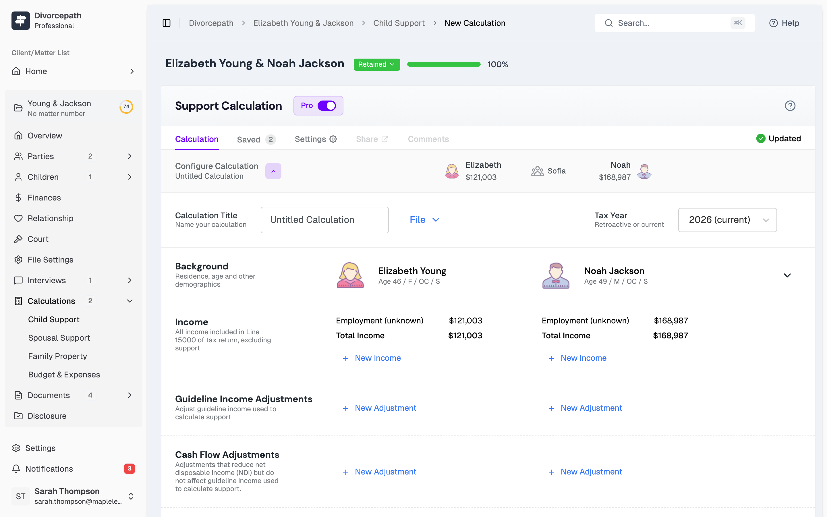The height and width of the screenshot is (517, 827).
Task: Click the Divorcepath logo icon
Action: [x=20, y=20]
